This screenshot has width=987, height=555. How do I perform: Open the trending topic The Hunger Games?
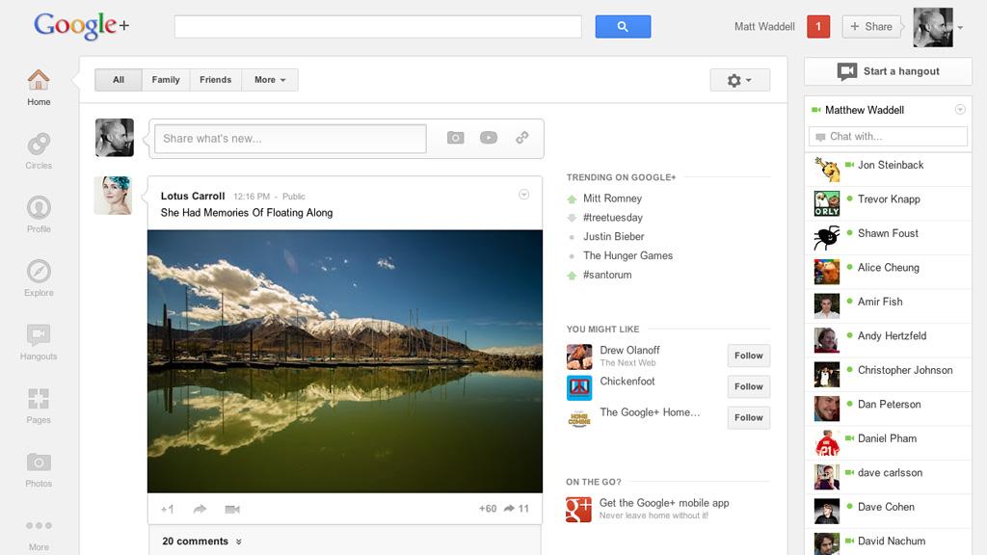627,255
